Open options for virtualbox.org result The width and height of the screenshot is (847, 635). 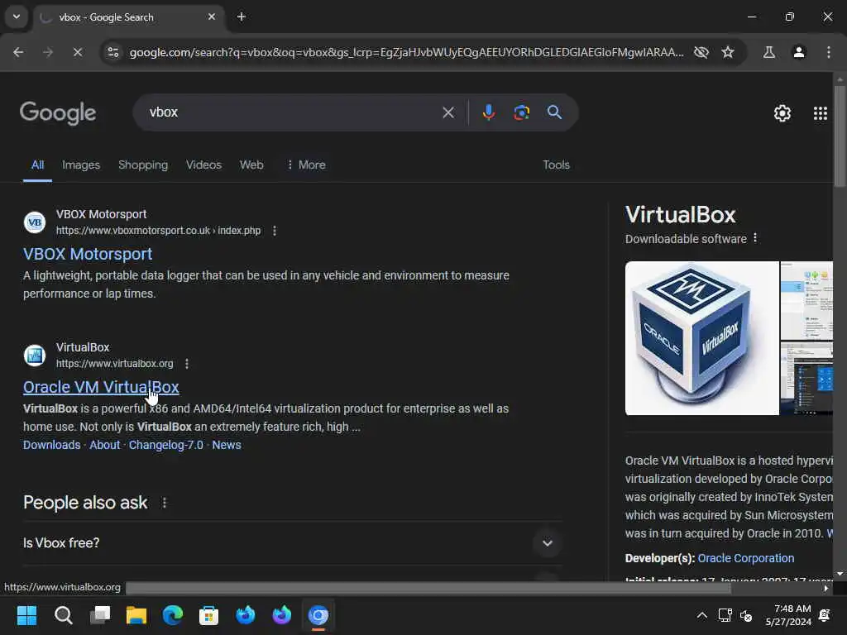tap(187, 364)
